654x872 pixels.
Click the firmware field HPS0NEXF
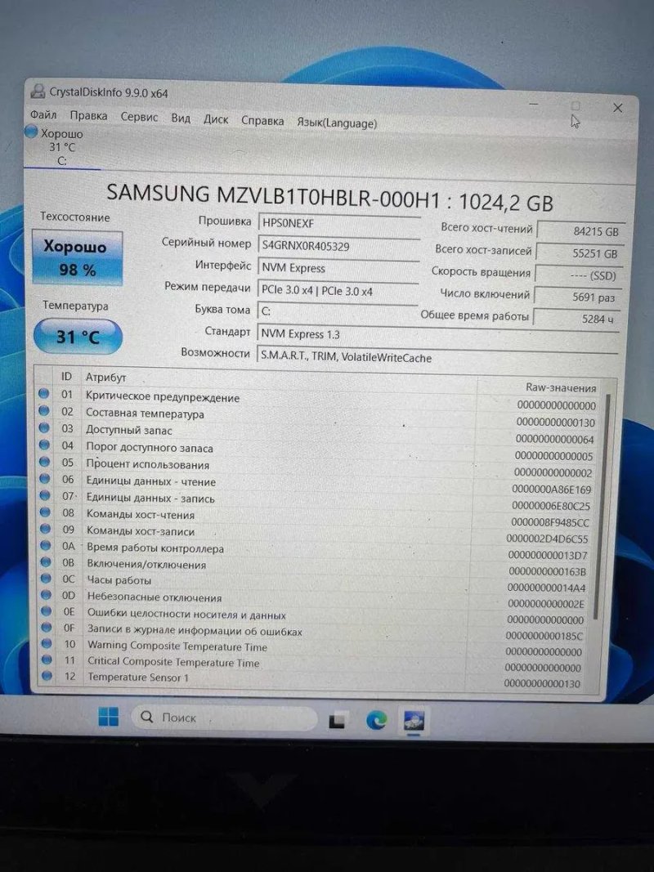pos(338,223)
